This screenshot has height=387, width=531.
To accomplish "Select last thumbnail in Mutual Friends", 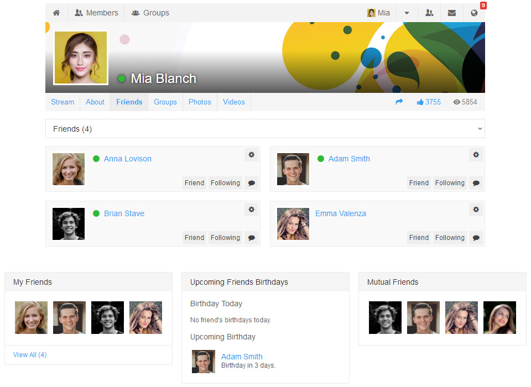I will pos(499,317).
